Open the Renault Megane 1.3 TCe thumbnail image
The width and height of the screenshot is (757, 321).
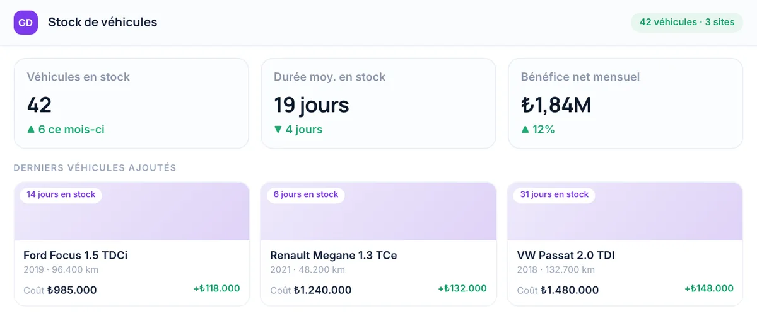(378, 211)
